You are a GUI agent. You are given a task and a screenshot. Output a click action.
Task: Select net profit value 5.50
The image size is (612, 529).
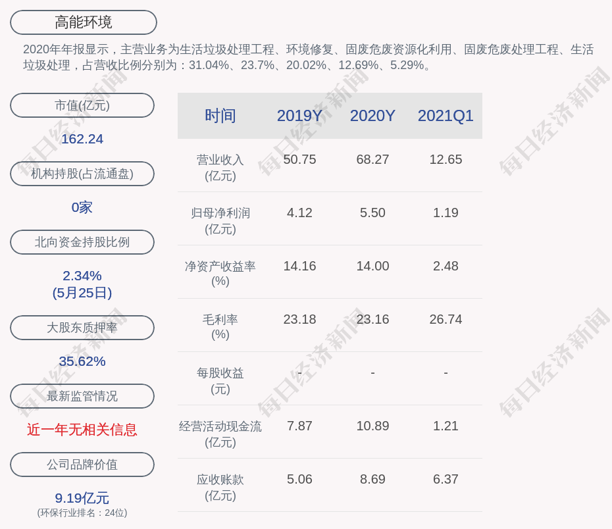pos(372,213)
